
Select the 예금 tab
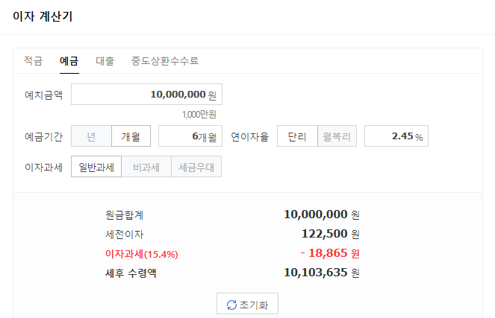(x=69, y=60)
